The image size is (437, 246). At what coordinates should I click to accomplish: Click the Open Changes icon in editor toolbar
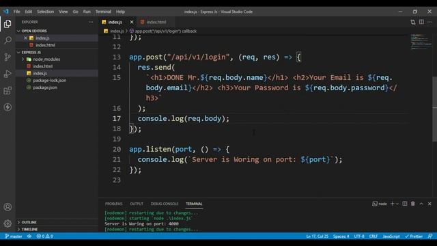click(x=412, y=22)
